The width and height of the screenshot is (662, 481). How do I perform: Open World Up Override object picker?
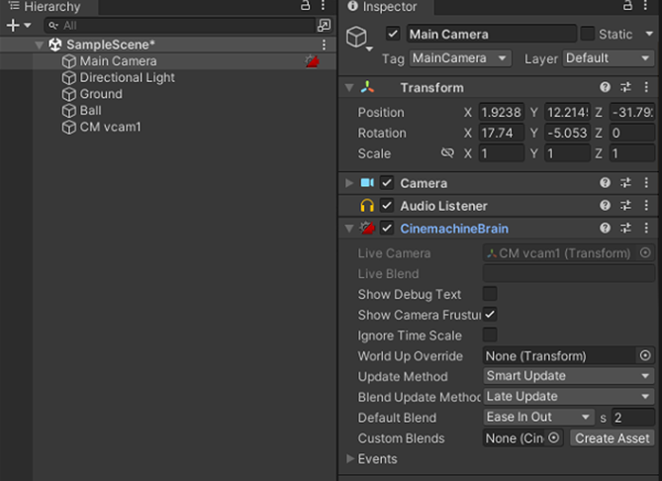point(645,355)
